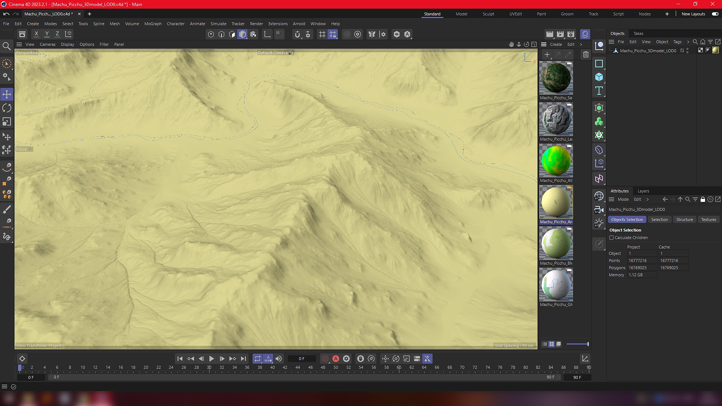
Task: Toggle timeline sound speaker icon
Action: pos(279,359)
